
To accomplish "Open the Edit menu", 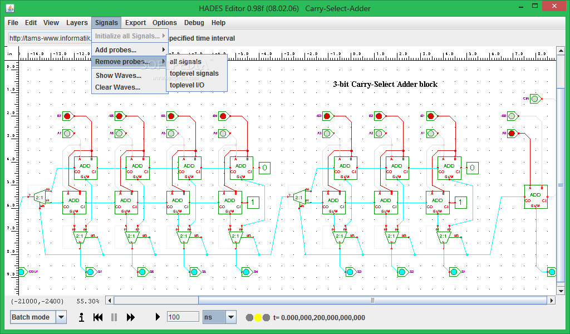I will coord(31,22).
